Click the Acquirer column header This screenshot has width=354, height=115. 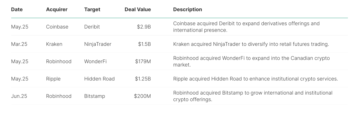coord(57,10)
